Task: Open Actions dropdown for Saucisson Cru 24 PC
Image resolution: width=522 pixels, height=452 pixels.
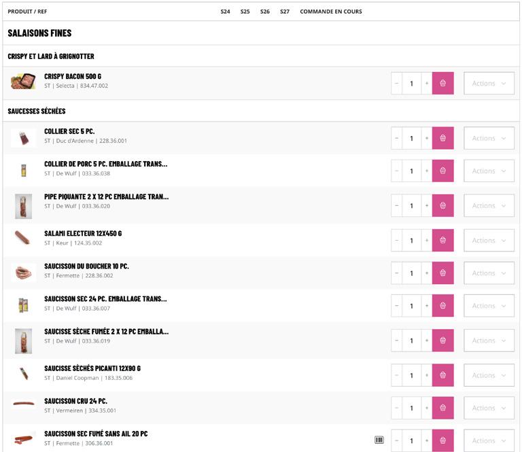Action: tap(489, 408)
